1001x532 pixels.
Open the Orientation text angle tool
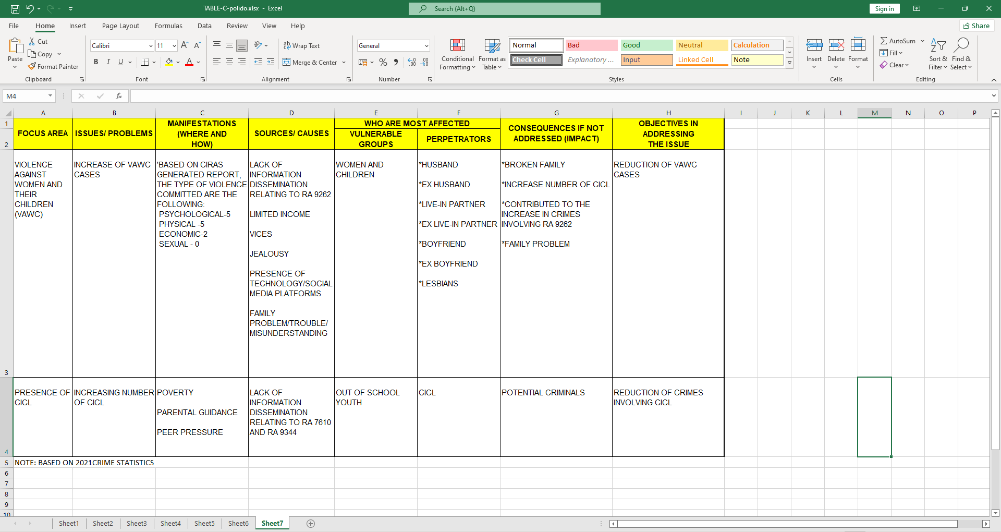click(258, 45)
